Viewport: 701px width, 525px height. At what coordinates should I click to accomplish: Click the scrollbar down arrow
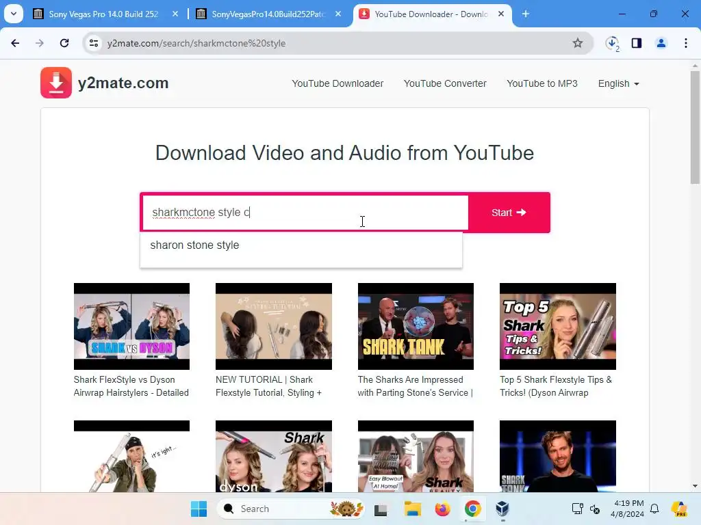pyautogui.click(x=695, y=486)
